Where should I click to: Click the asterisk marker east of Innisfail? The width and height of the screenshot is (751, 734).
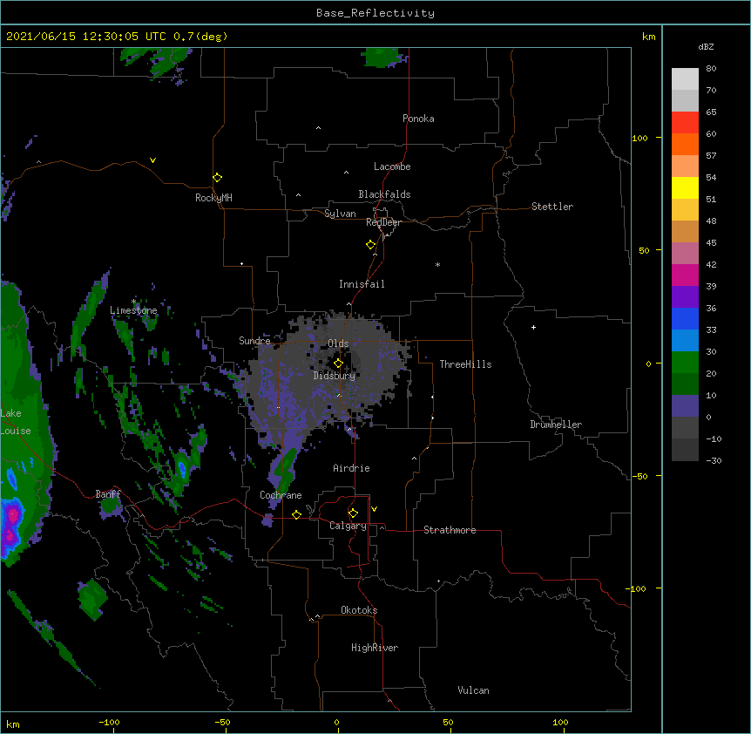click(x=437, y=264)
